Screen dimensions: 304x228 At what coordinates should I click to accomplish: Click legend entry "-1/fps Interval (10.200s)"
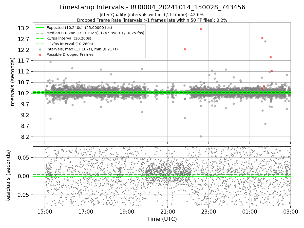coord(69,38)
